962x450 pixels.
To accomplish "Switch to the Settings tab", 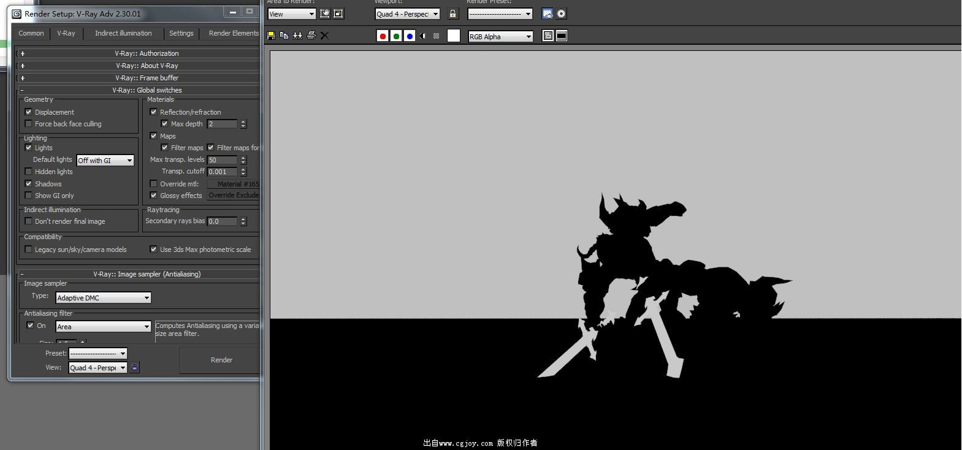I will tap(181, 33).
